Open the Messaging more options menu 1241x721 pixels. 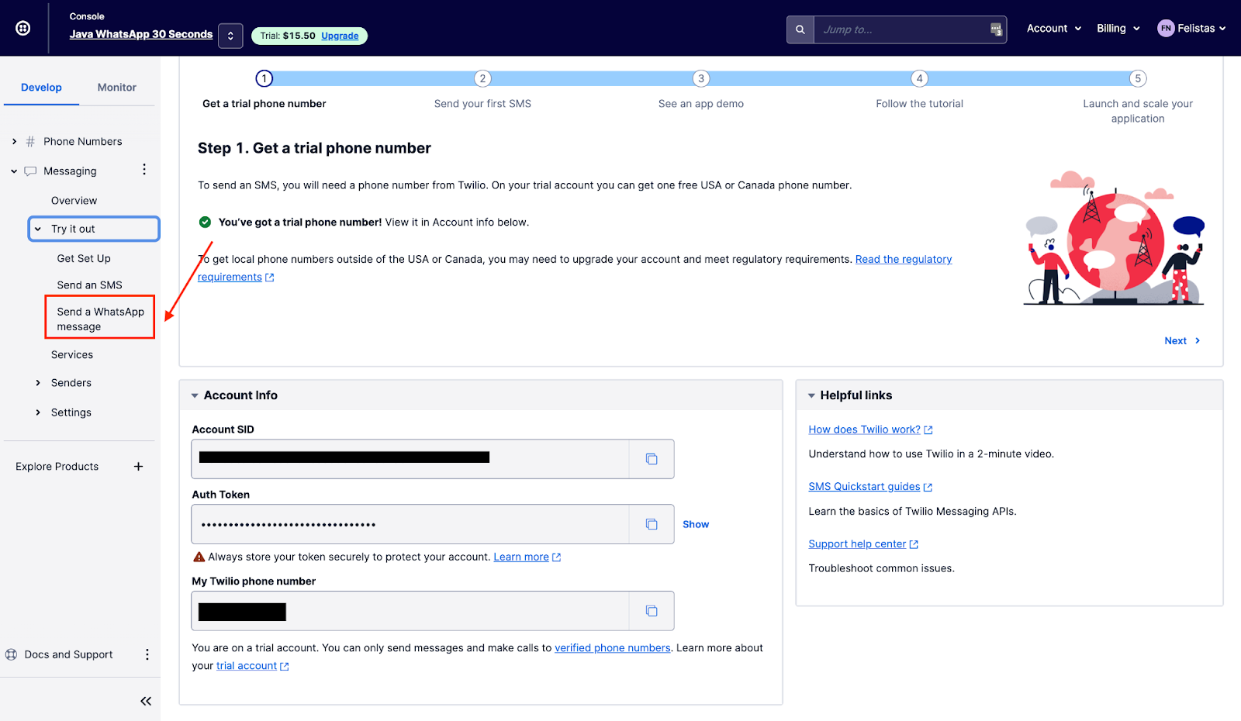(144, 170)
